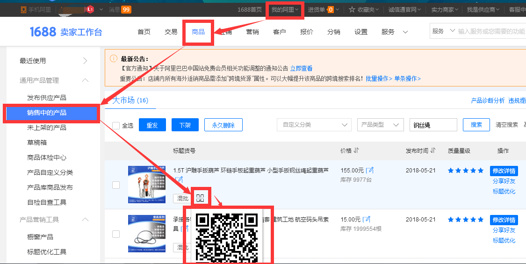Open the search-box 服务 scope dropdown
Image resolution: width=526 pixels, height=264 pixels.
(x=443, y=31)
